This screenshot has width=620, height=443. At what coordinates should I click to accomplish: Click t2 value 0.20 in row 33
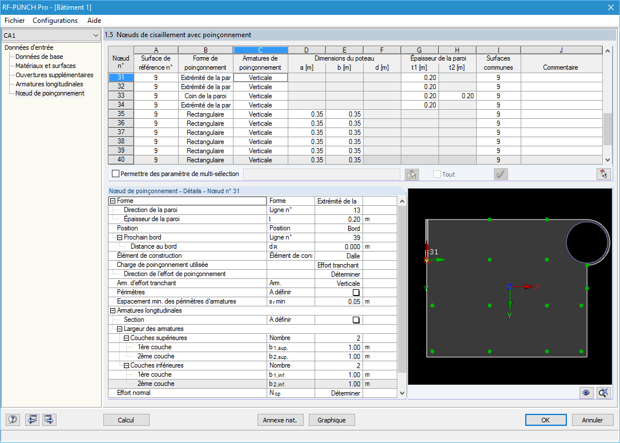(x=457, y=96)
